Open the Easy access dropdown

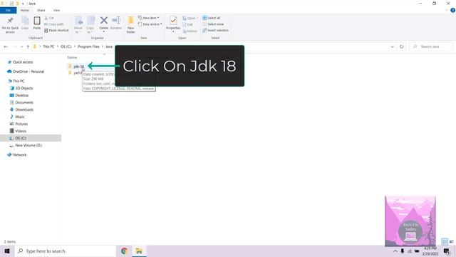(150, 24)
